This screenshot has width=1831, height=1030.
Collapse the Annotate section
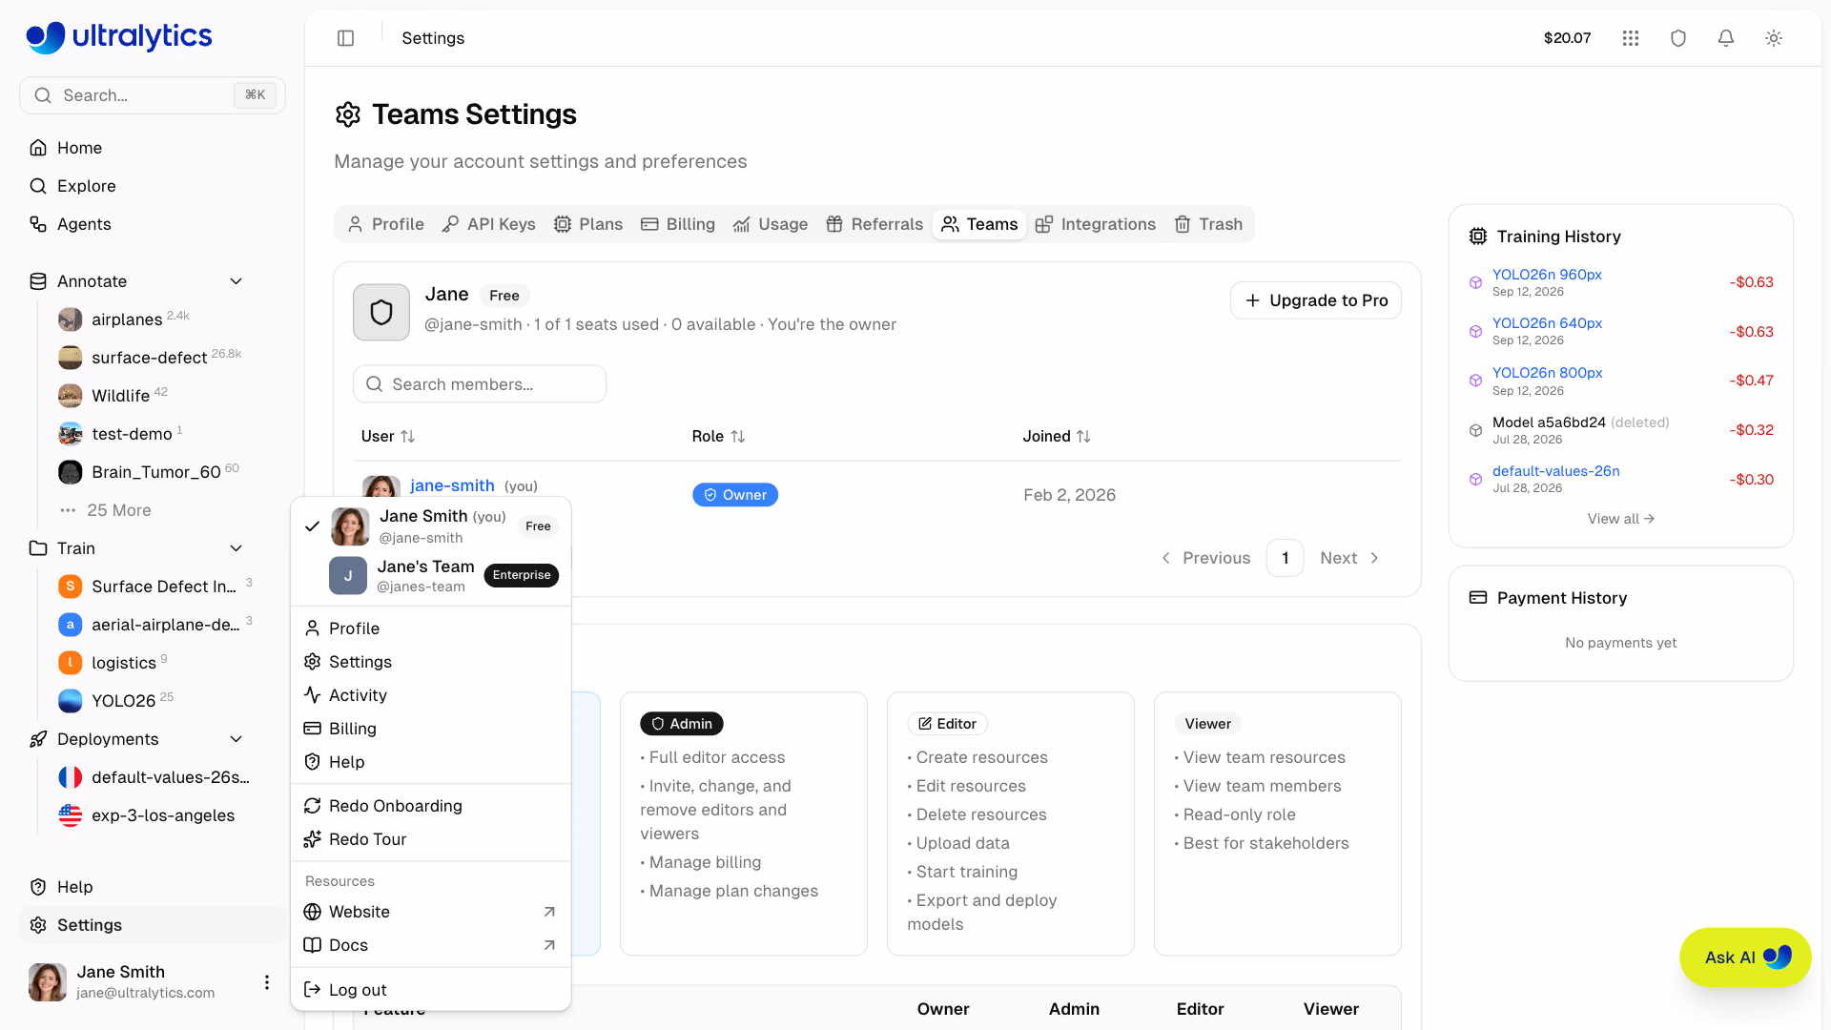(x=237, y=281)
